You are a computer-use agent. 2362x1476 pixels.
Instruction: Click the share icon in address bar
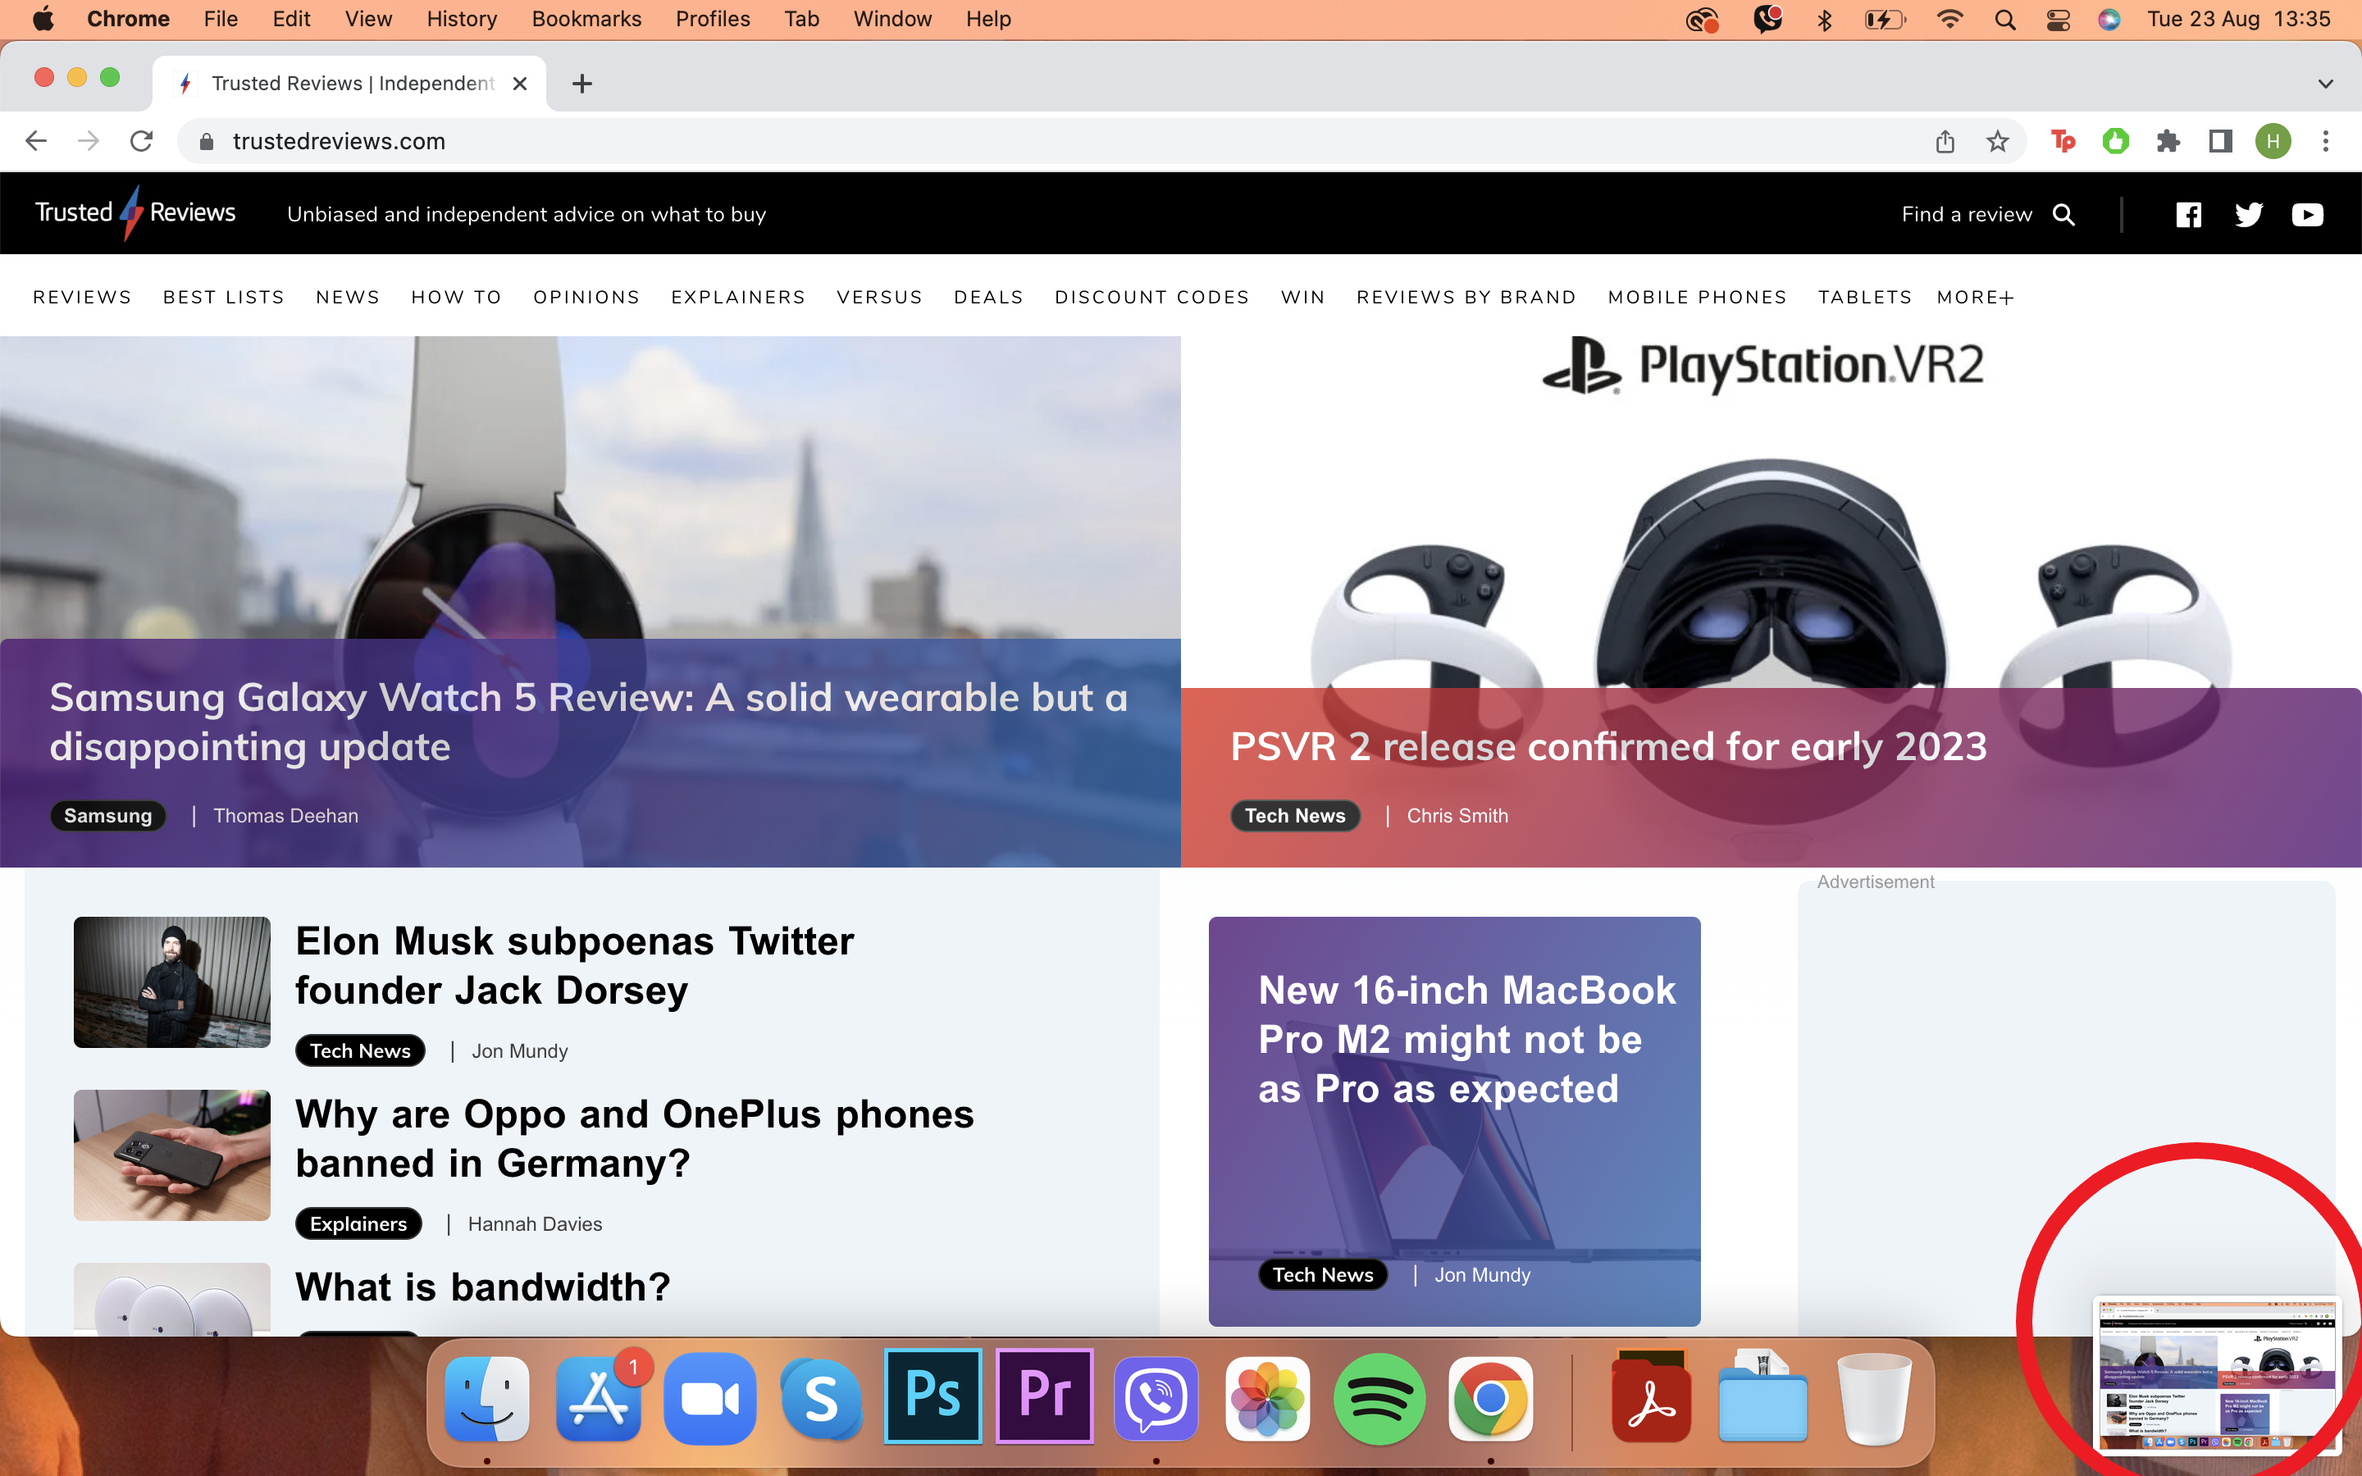pos(1945,142)
